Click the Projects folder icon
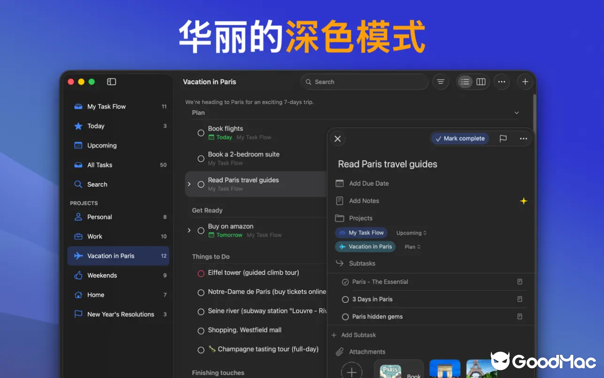The image size is (604, 378). (339, 218)
